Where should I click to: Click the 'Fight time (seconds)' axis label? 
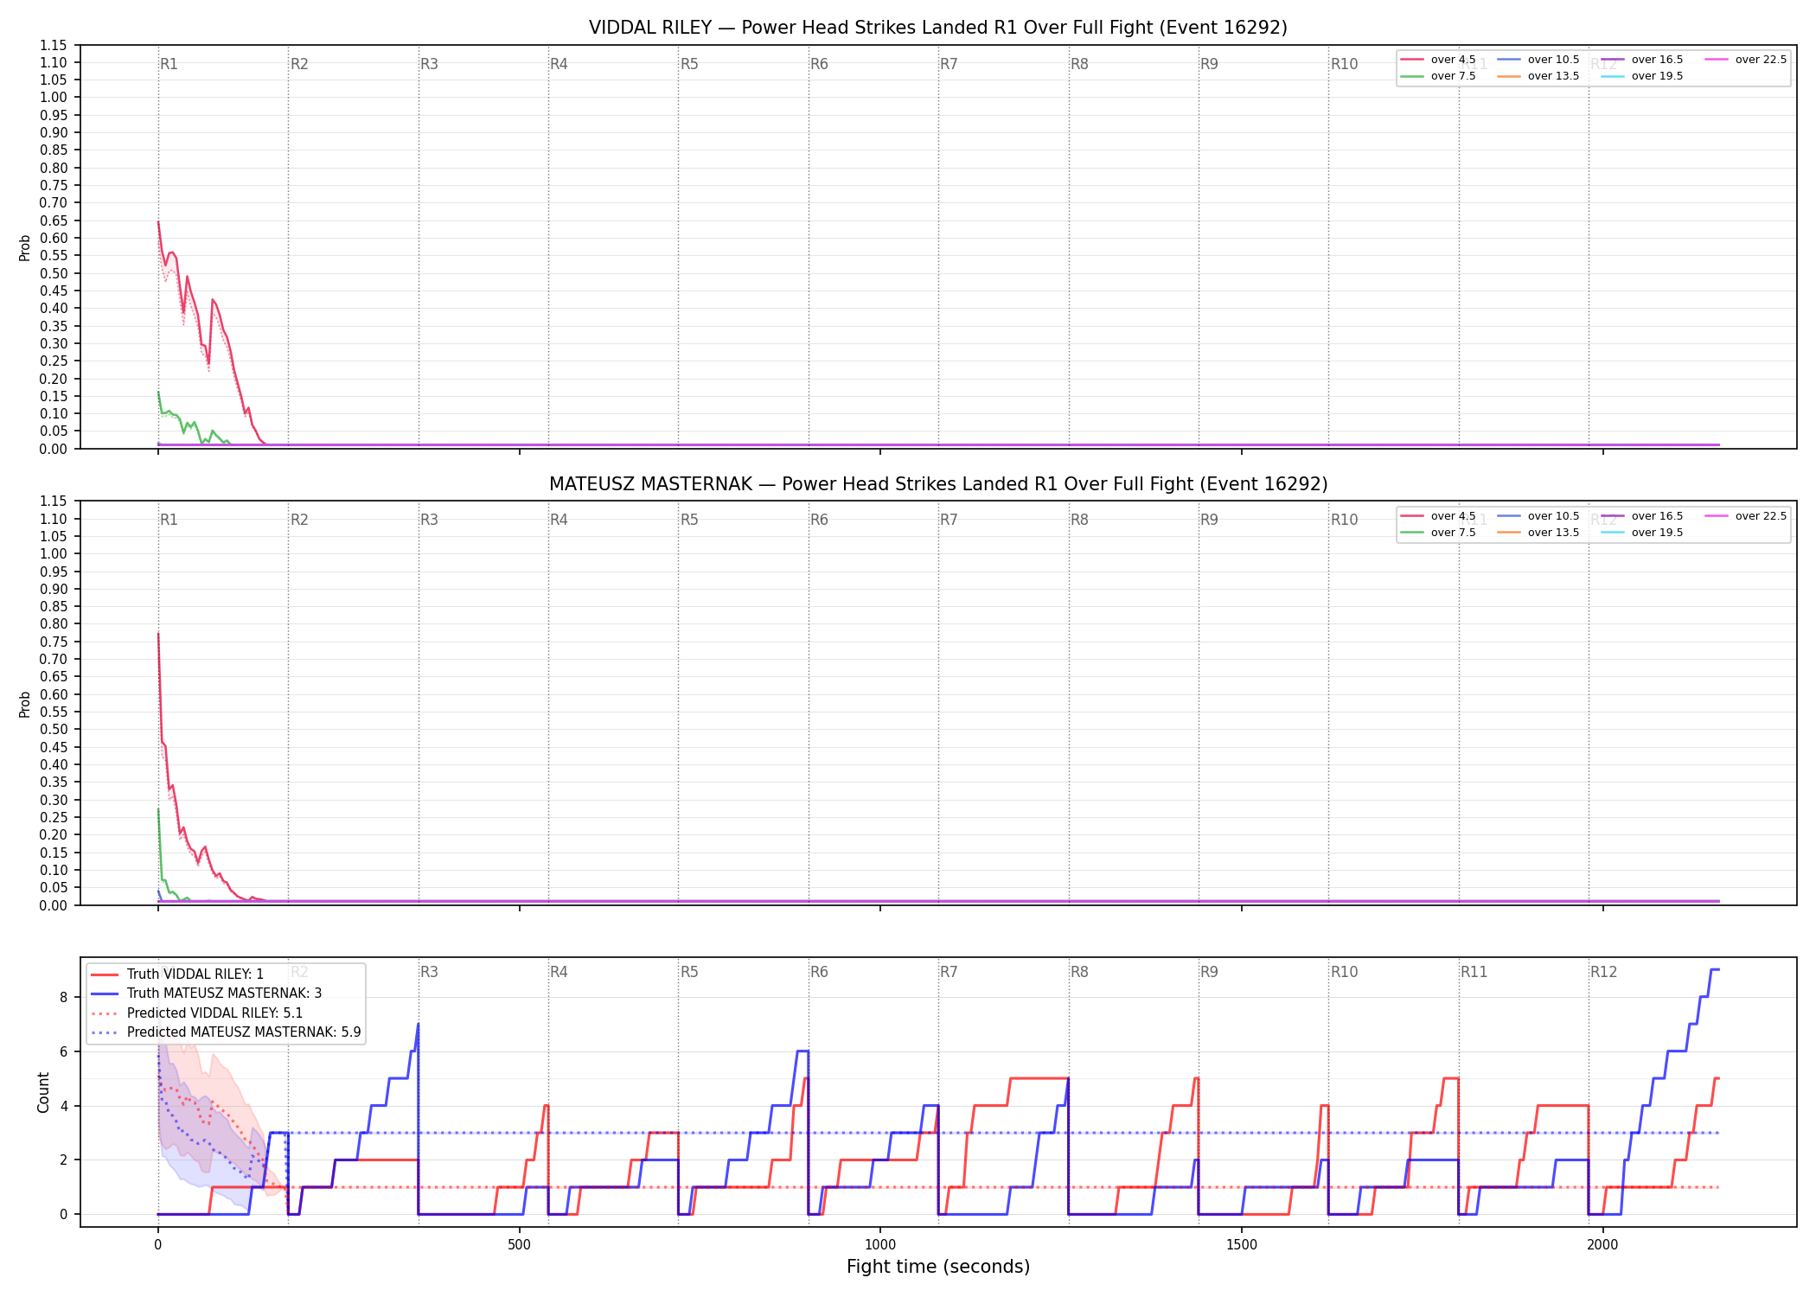pyautogui.click(x=938, y=1267)
